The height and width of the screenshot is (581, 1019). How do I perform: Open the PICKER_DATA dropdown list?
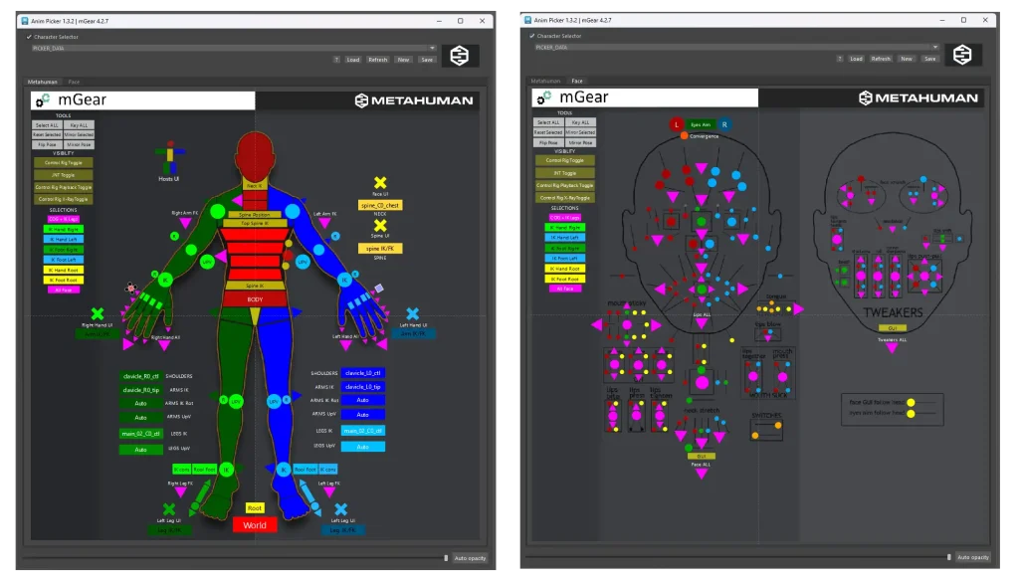pyautogui.click(x=431, y=46)
